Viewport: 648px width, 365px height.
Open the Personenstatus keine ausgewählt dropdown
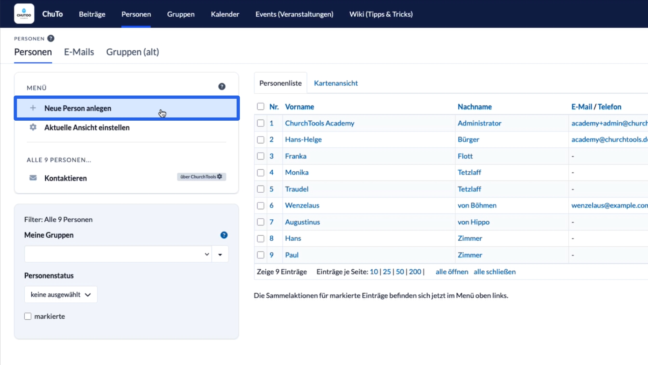point(61,295)
